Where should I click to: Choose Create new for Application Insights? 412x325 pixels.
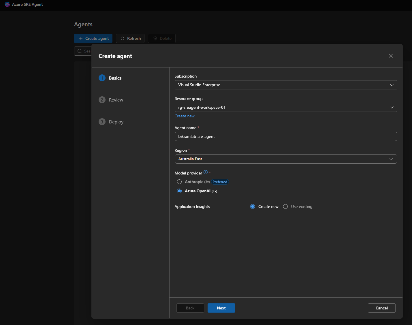(x=253, y=206)
